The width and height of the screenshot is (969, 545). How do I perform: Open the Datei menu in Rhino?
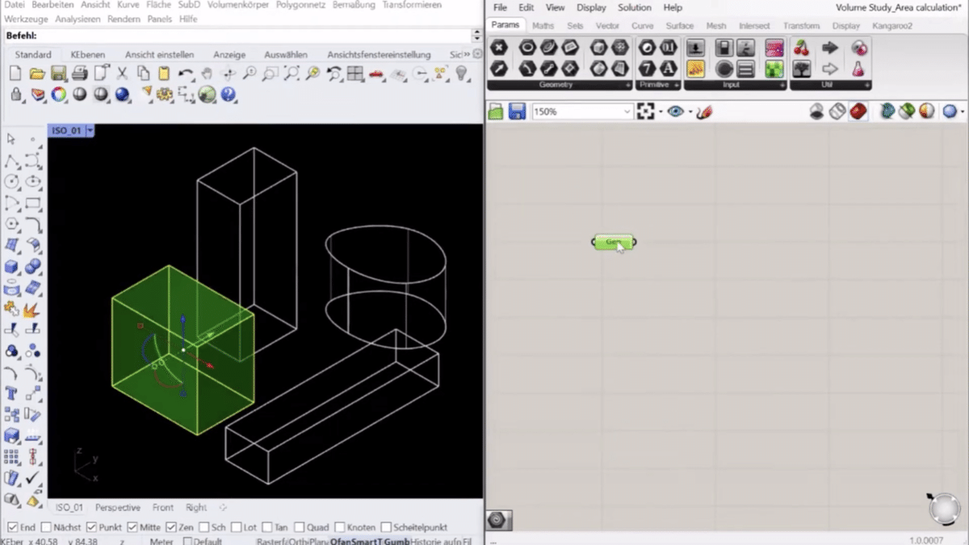point(15,5)
